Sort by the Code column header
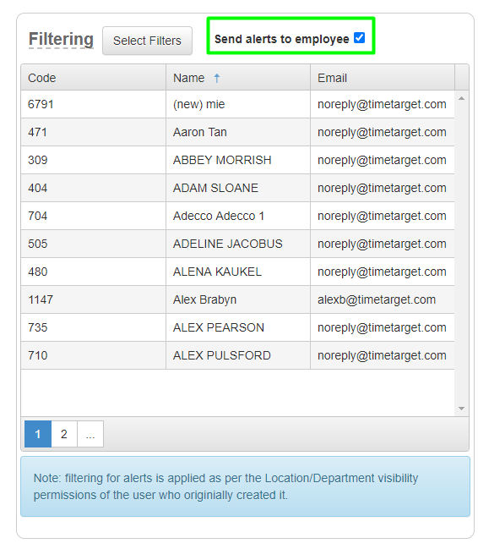The image size is (478, 549). pos(94,77)
